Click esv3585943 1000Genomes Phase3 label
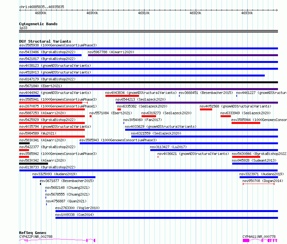Image resolution: width=287 pixels, height=244 pixels. (x=118, y=140)
